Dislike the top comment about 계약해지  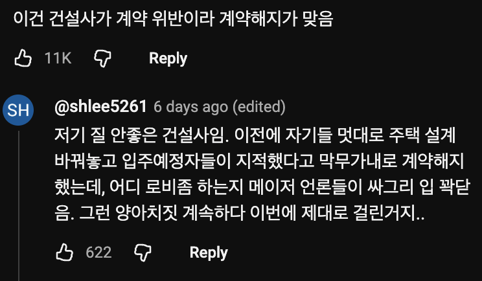(102, 58)
